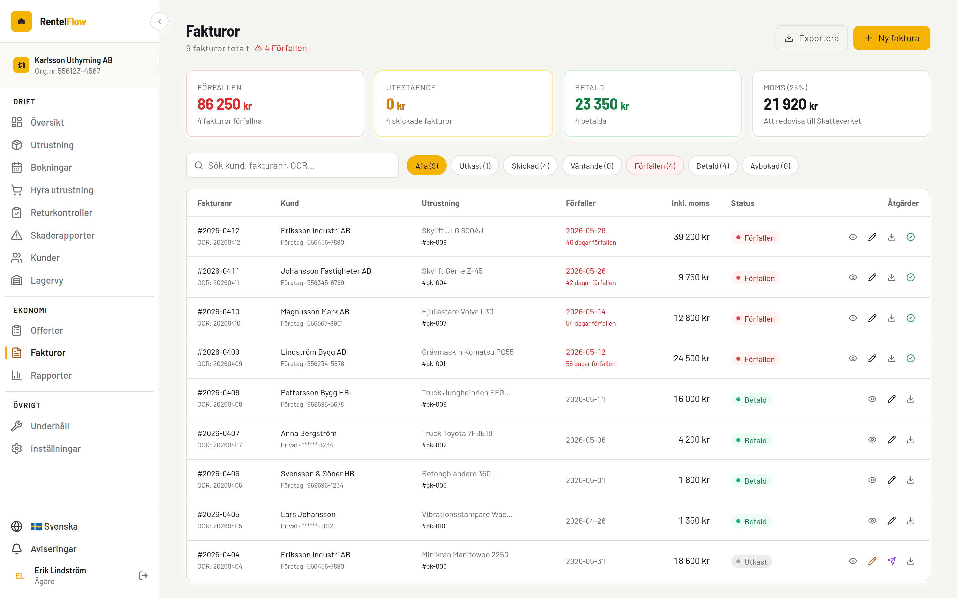Image resolution: width=957 pixels, height=598 pixels.
Task: Open Karlsson Uthyrning AB company selector
Action: click(x=79, y=65)
